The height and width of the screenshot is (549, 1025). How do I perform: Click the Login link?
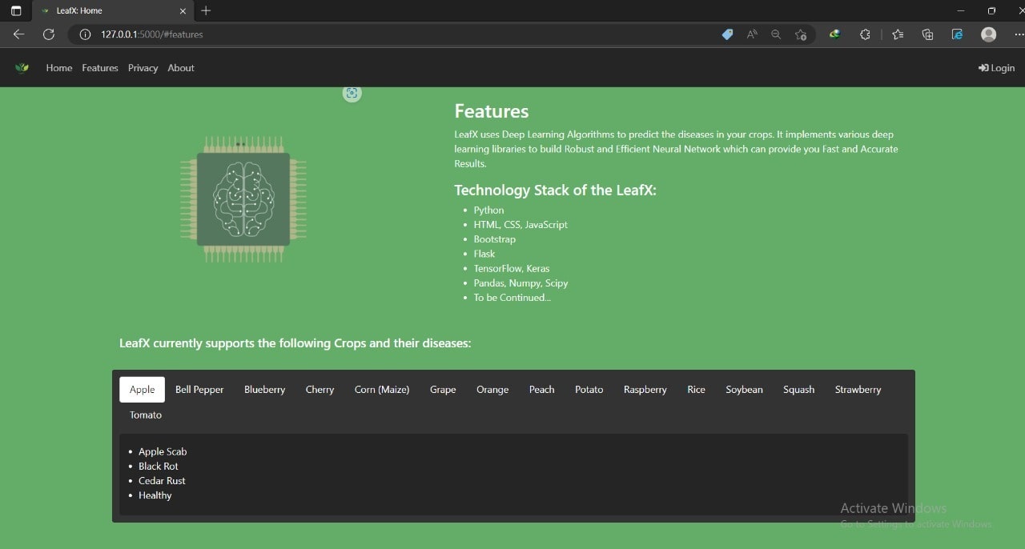pos(996,68)
